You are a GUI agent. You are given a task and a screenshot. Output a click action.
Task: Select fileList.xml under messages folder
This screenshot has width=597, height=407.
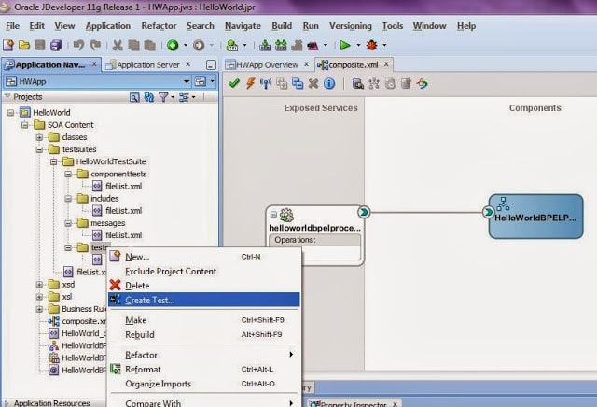point(123,235)
